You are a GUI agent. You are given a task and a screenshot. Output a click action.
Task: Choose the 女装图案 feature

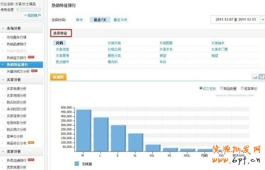(166, 43)
